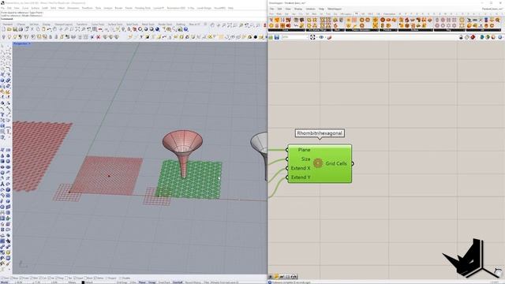Image resolution: width=505 pixels, height=284 pixels.
Task: Open Rhino Surface menu
Action: (x=35, y=8)
